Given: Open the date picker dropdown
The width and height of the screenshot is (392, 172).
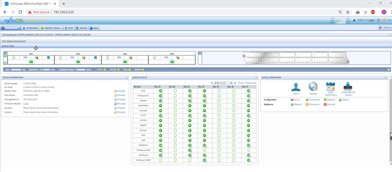Looking at the screenshot, I should pyautogui.click(x=232, y=83).
